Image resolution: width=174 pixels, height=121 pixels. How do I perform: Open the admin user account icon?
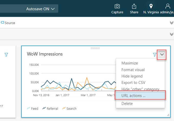click(168, 6)
